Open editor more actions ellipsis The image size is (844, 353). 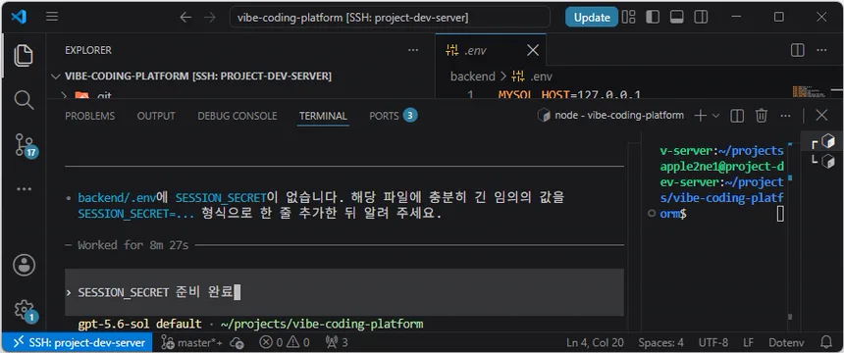click(821, 50)
